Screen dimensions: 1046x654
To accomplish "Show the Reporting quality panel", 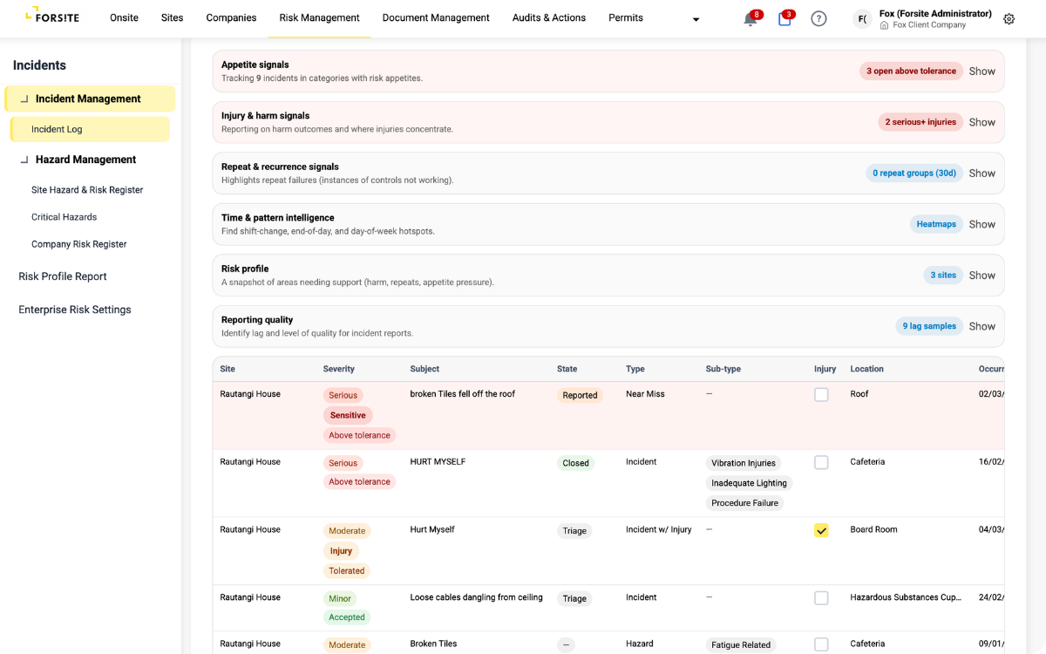I will 981,326.
